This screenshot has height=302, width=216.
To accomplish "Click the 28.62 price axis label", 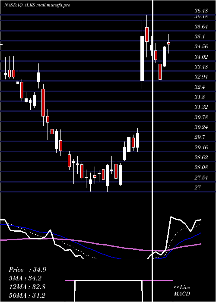I will coord(201,157).
